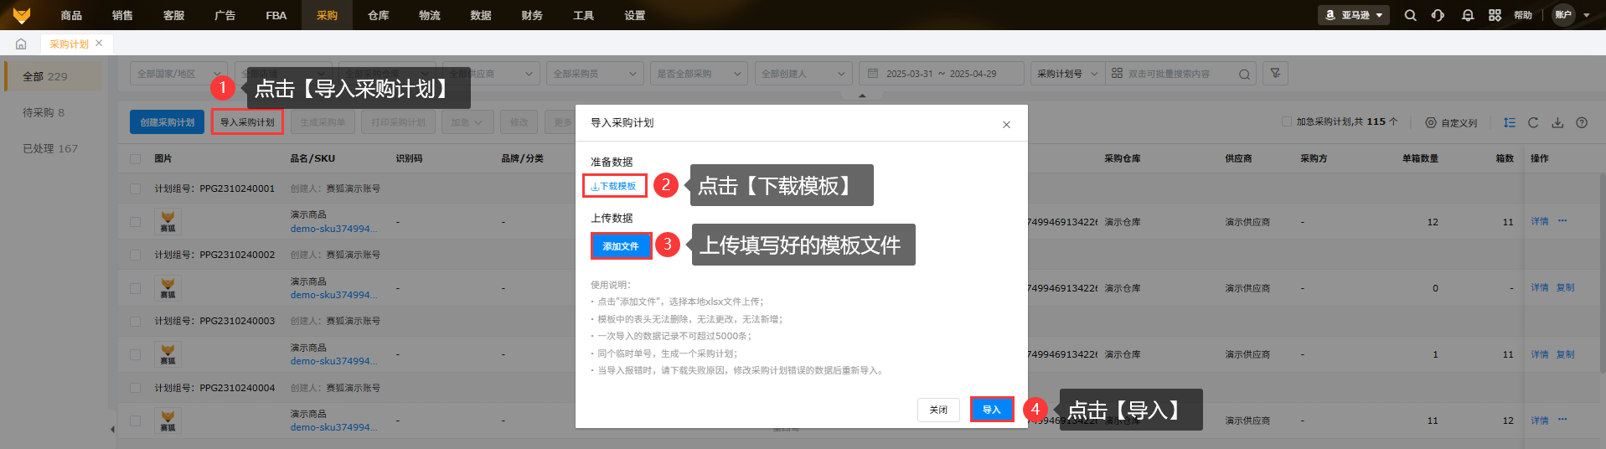Click more-actions dots in PPG2310240001 row
Image resolution: width=1606 pixels, height=449 pixels.
(1562, 221)
